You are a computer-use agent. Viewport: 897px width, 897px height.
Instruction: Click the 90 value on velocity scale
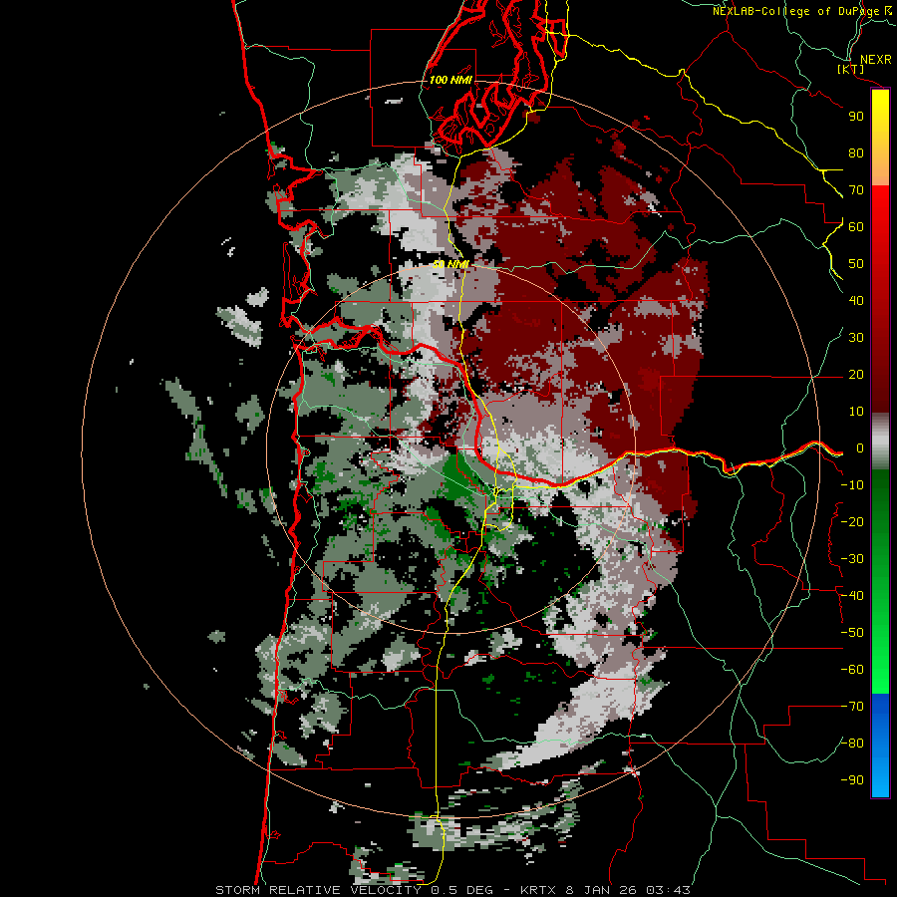[x=856, y=117]
